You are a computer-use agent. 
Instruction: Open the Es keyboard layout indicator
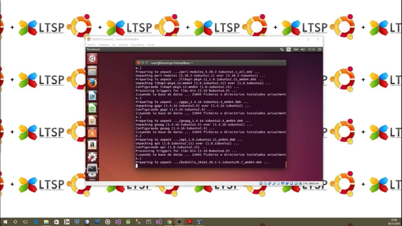click(x=289, y=49)
